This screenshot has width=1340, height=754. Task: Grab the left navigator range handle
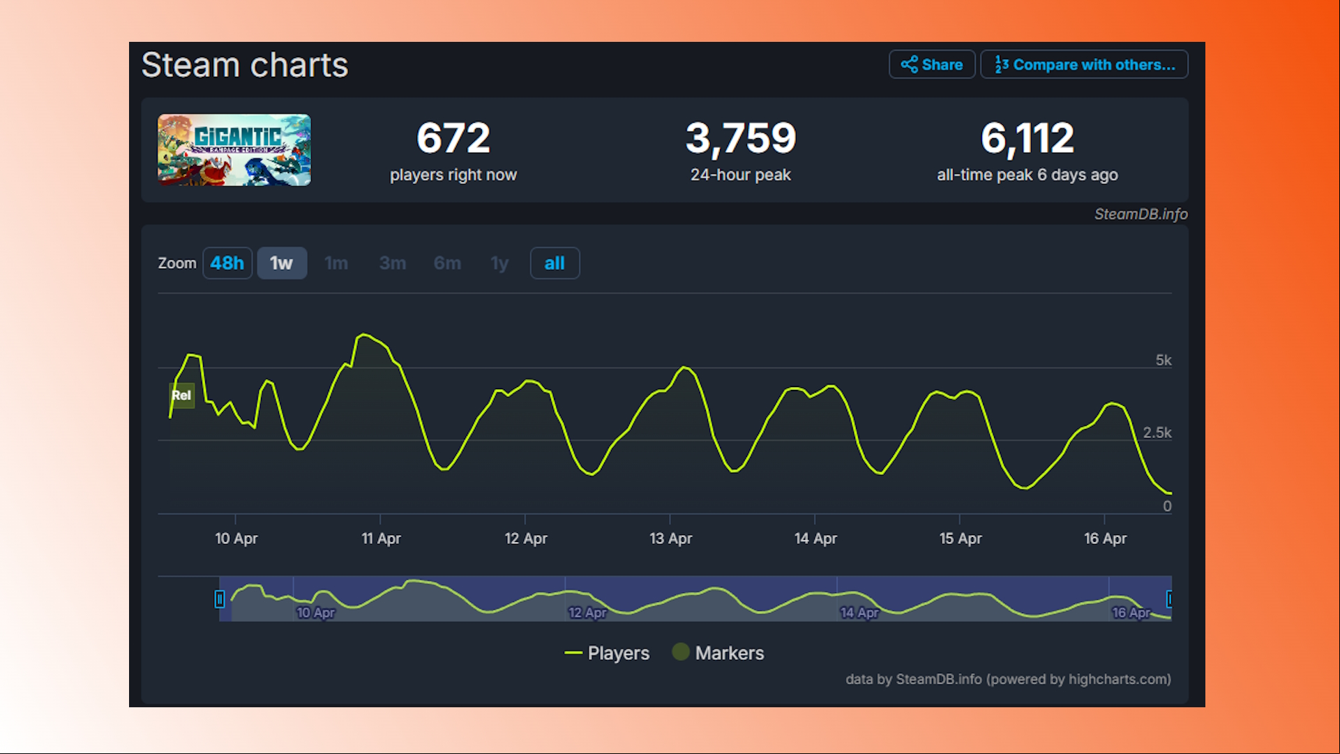[220, 598]
